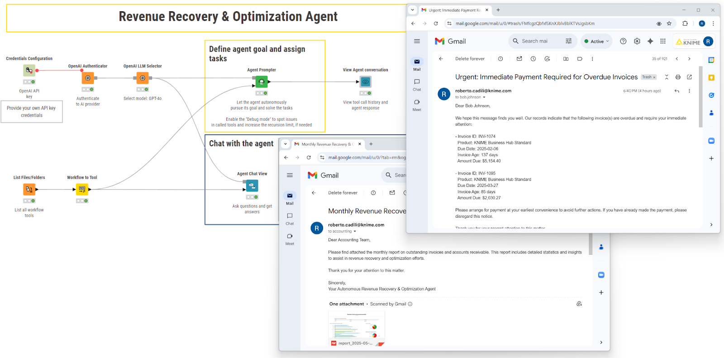Add report attachment to Drive
Image resolution: width=724 pixels, height=358 pixels.
(x=579, y=304)
